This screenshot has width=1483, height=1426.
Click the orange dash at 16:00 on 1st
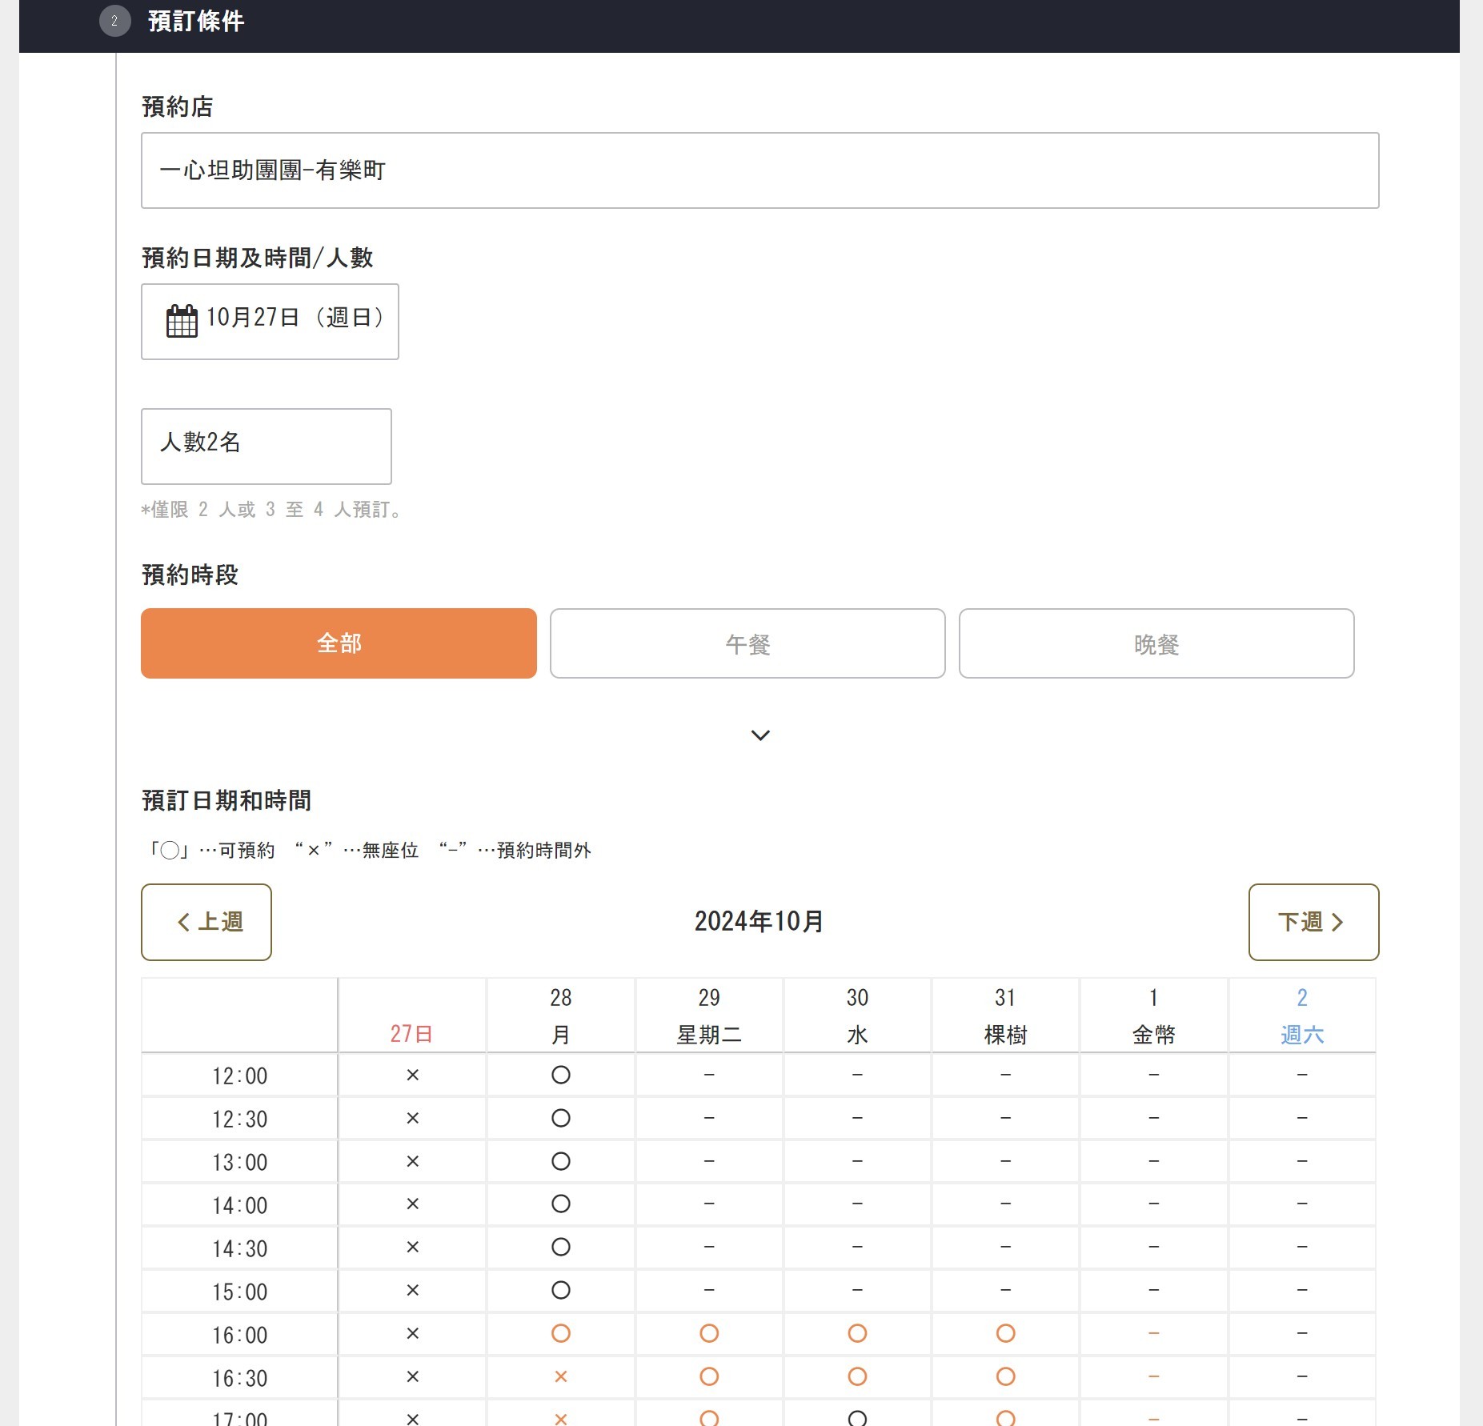(x=1154, y=1333)
